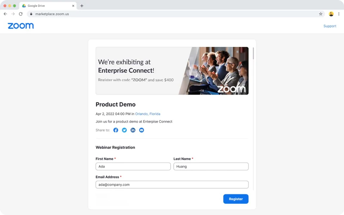The height and width of the screenshot is (215, 344).
Task: Open the Support link
Action: coord(330,26)
